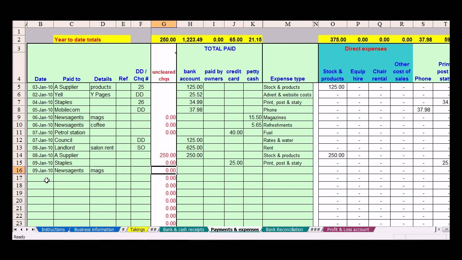Click the first-sheet navigation arrow
Viewport: 462px width, 260px height.
[15, 229]
